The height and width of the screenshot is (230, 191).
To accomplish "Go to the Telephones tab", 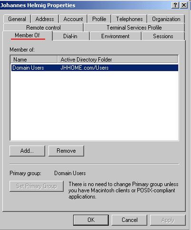I will click(x=129, y=19).
